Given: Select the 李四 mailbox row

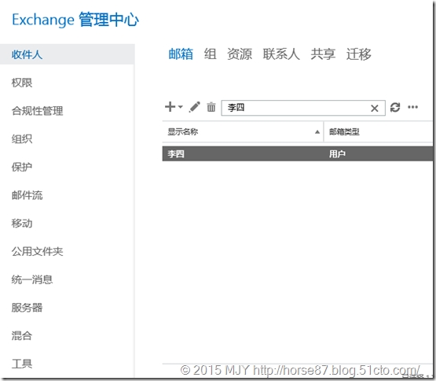Looking at the screenshot, I should click(298, 154).
